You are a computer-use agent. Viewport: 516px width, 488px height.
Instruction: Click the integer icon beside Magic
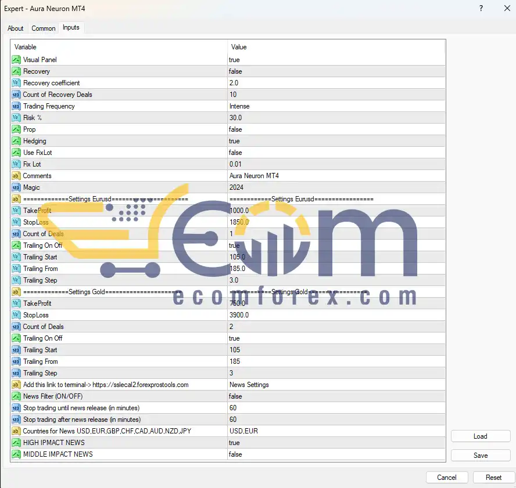(16, 187)
